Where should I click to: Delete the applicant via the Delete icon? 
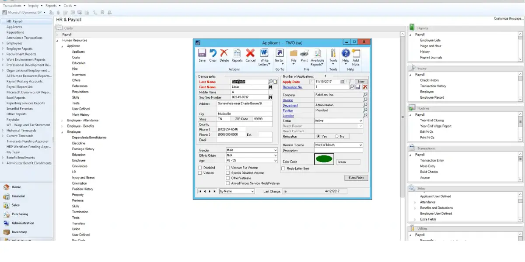[x=224, y=55]
